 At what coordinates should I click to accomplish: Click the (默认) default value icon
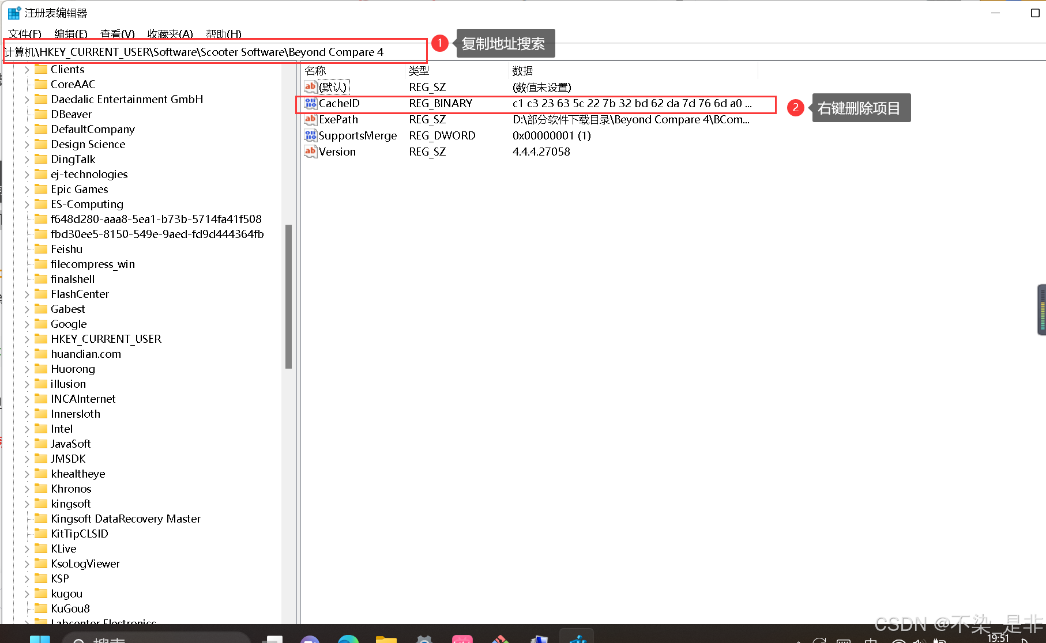(311, 87)
